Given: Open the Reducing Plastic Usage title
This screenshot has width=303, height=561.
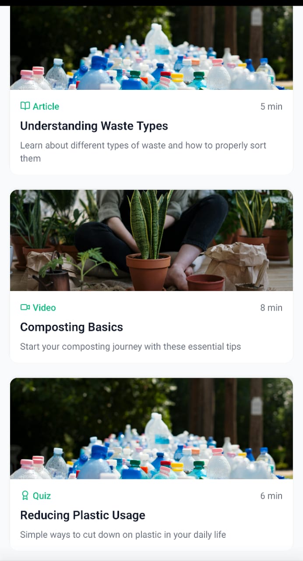Looking at the screenshot, I should point(83,515).
